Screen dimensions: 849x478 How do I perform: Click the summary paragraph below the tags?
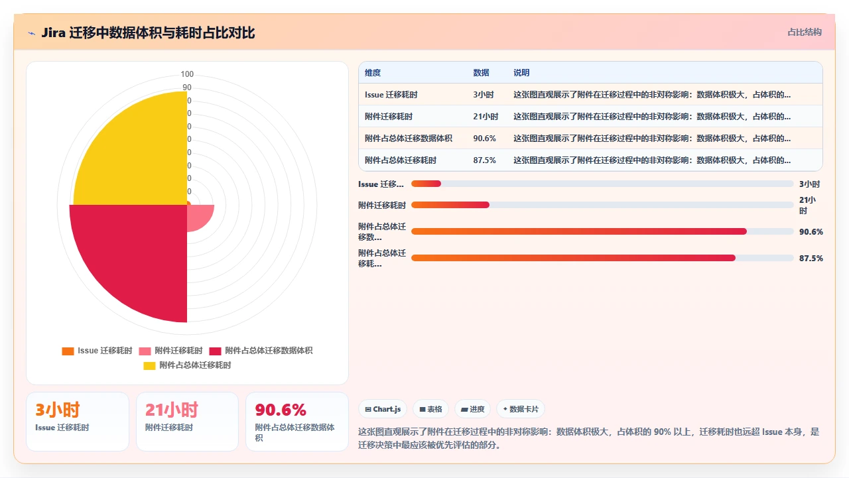pos(589,438)
